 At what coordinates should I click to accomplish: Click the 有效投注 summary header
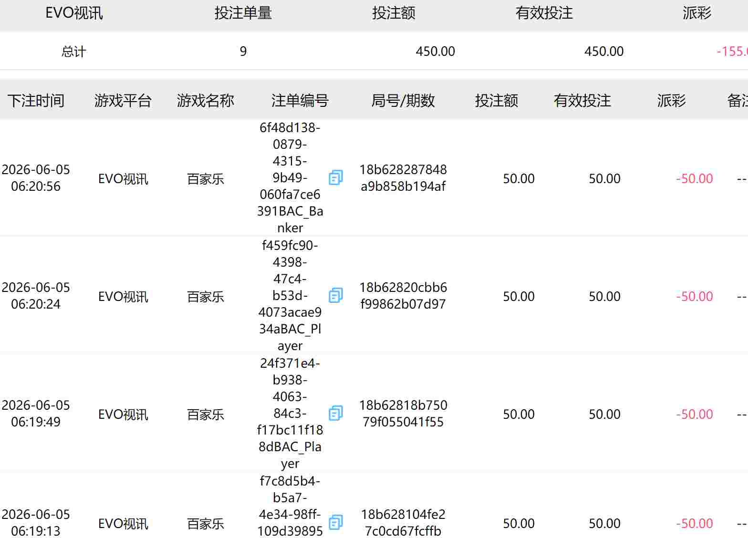click(x=544, y=13)
